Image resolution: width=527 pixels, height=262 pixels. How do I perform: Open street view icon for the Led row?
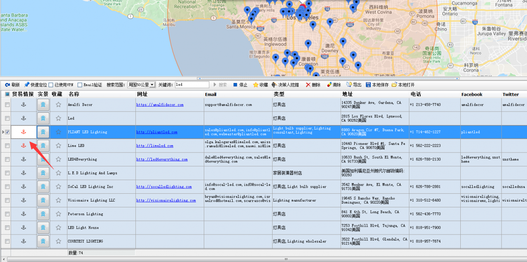coord(43,118)
